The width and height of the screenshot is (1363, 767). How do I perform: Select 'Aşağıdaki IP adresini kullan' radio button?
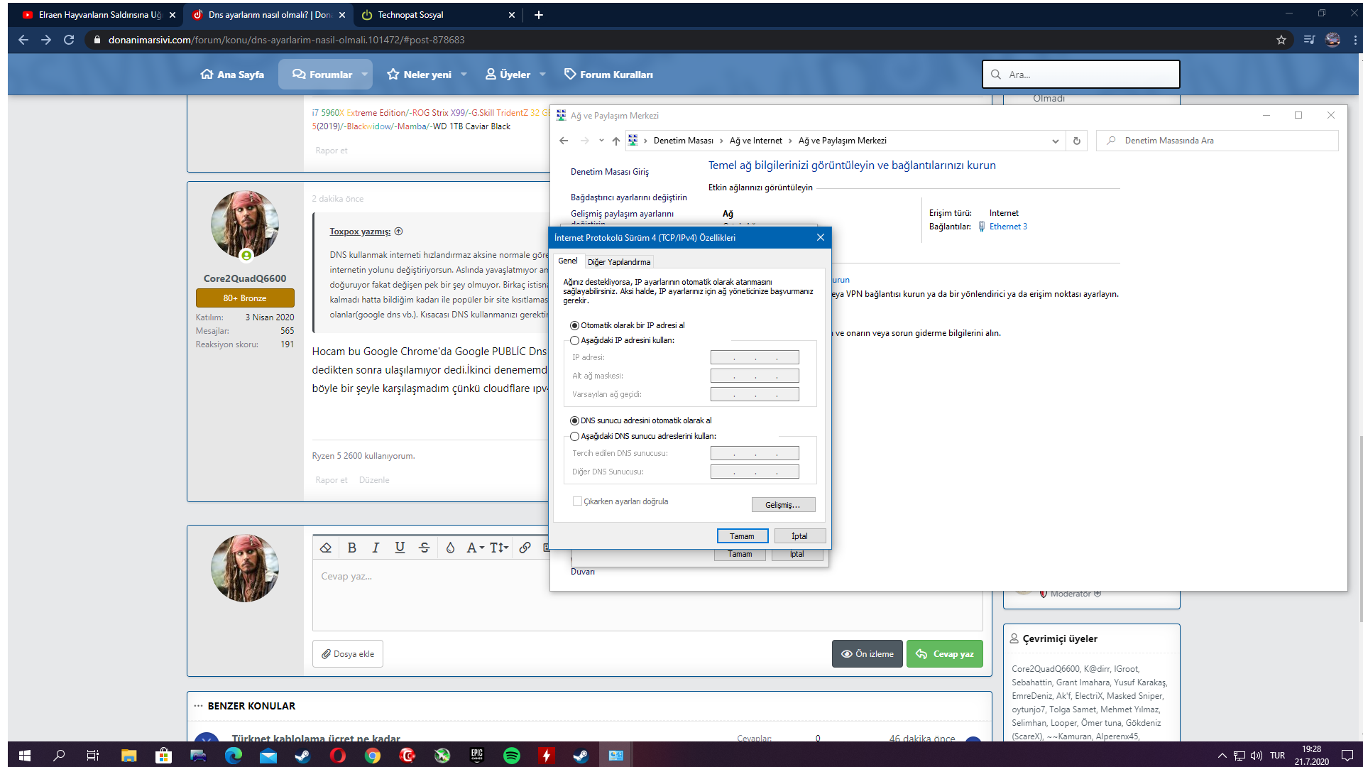(574, 340)
